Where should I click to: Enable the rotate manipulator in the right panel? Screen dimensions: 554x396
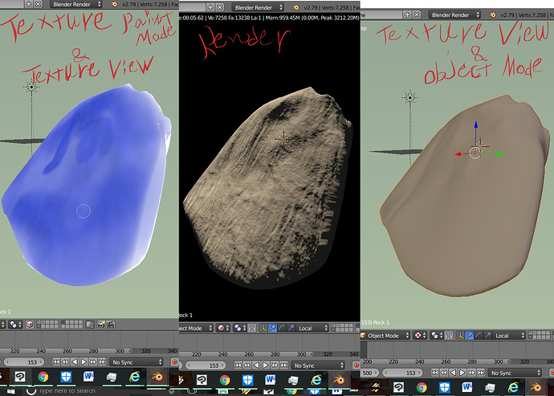[x=479, y=335]
